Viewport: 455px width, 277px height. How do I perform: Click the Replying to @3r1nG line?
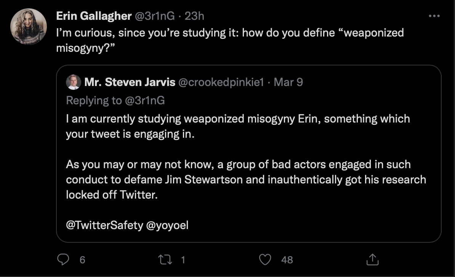point(115,100)
